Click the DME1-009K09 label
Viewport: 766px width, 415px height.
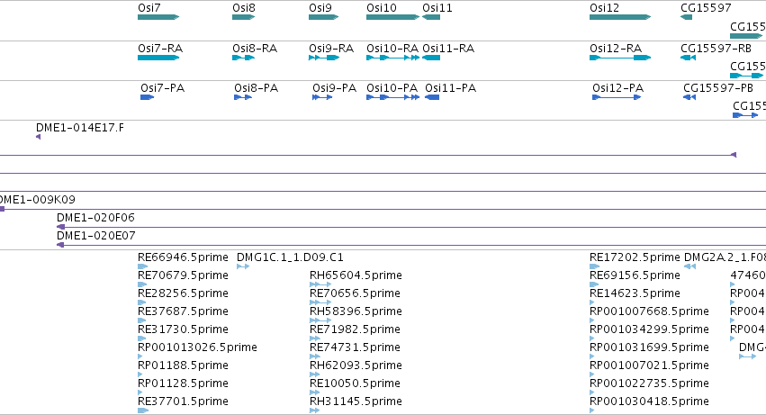38,200
